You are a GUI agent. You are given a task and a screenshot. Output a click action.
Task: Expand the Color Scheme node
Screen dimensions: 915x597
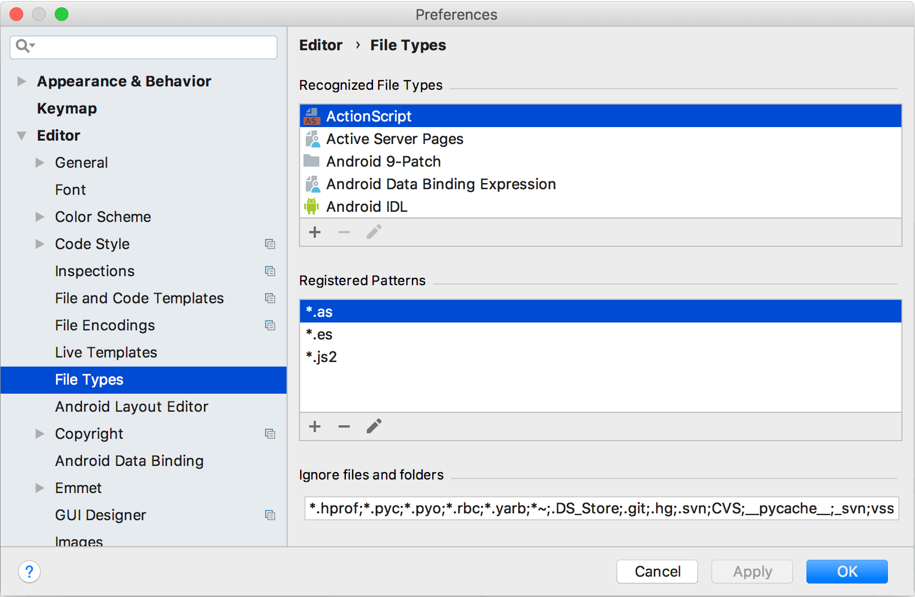coord(40,217)
